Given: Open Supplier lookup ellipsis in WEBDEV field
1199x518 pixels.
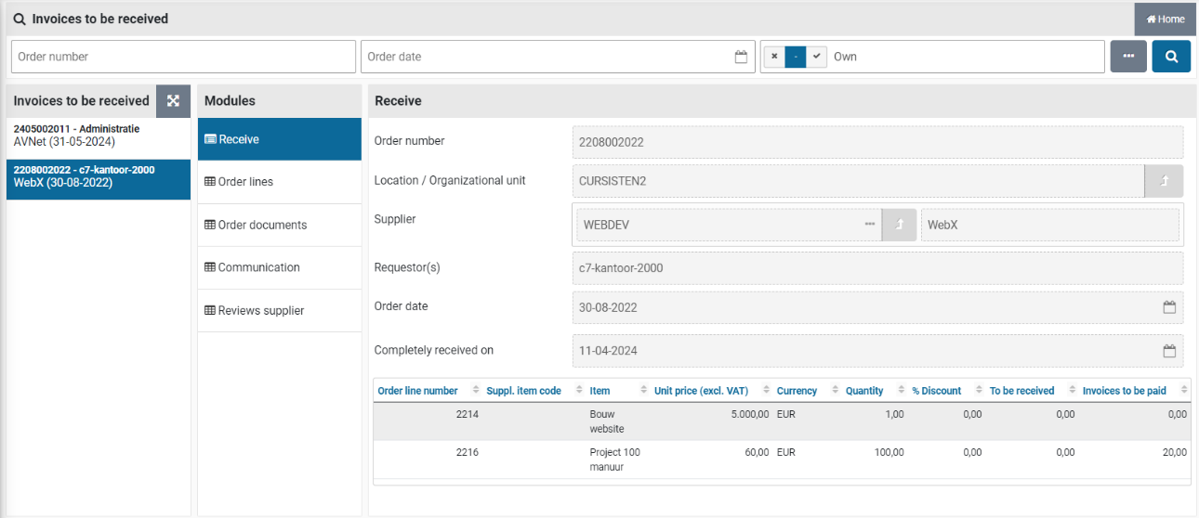Looking at the screenshot, I should coord(869,225).
